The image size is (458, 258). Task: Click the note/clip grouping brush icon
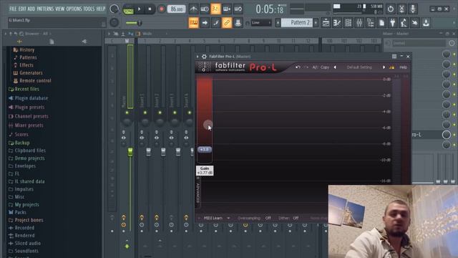click(x=215, y=22)
